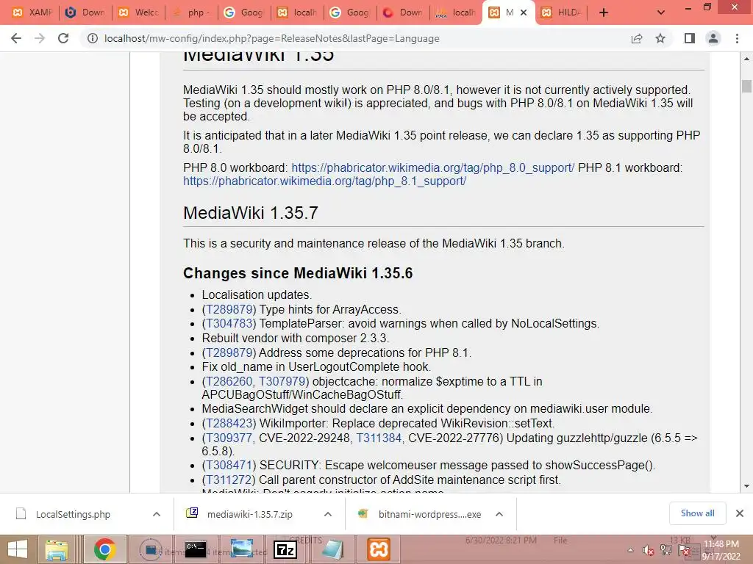
Task: Open the tab search dropdown
Action: [x=661, y=12]
